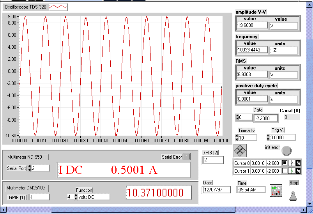Click the init error round LED
Image resolution: width=313 pixels, height=214 pixels.
tap(286, 151)
